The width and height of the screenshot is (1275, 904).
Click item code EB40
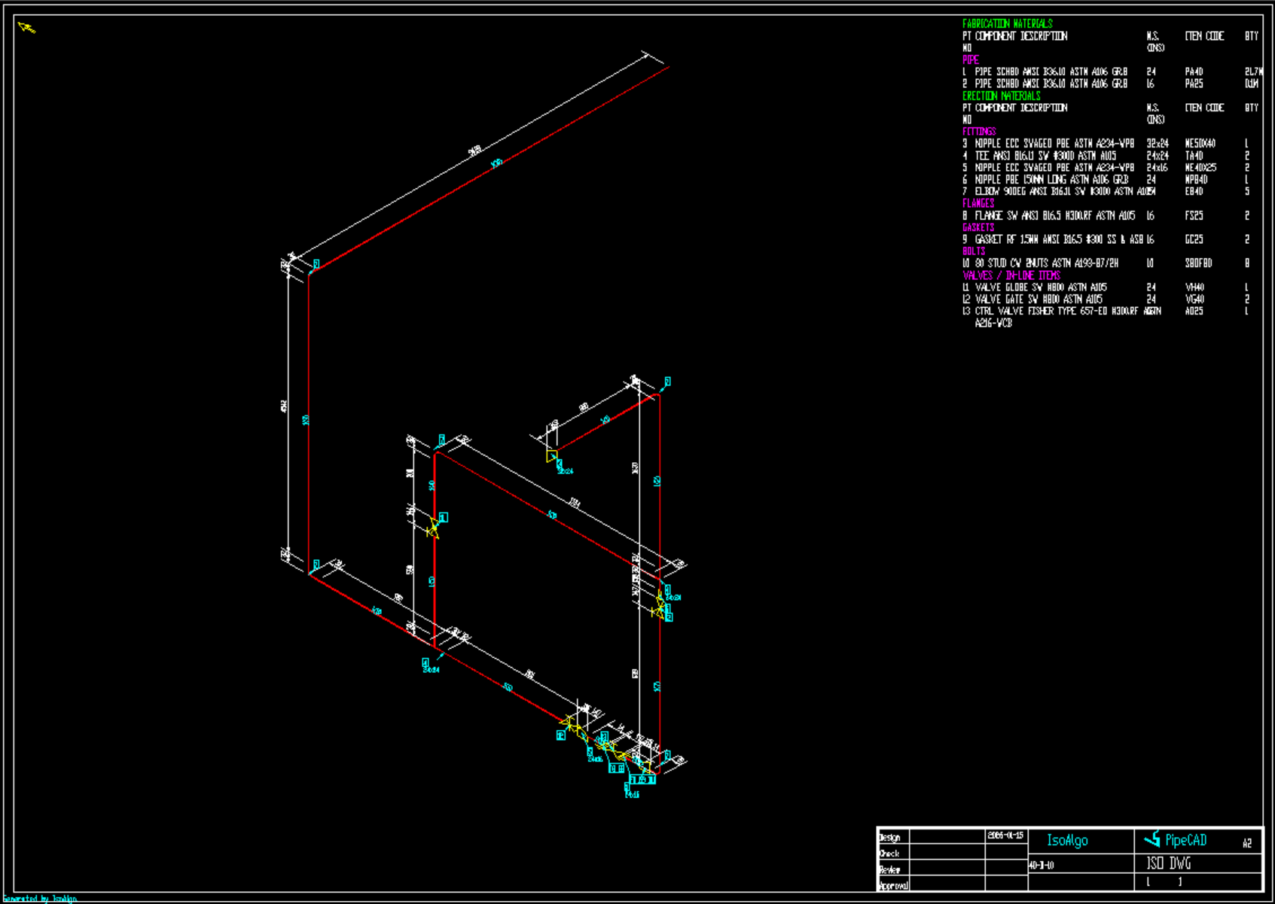coord(1194,192)
